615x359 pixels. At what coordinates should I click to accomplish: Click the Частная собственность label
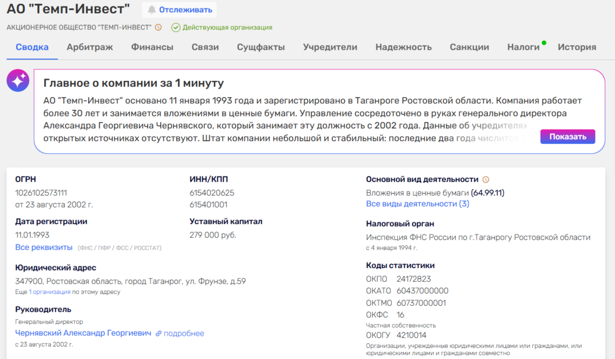[401, 325]
